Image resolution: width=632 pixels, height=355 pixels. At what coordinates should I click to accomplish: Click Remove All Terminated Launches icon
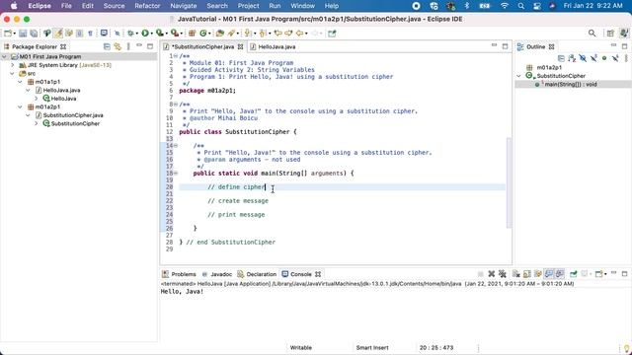coord(503,274)
